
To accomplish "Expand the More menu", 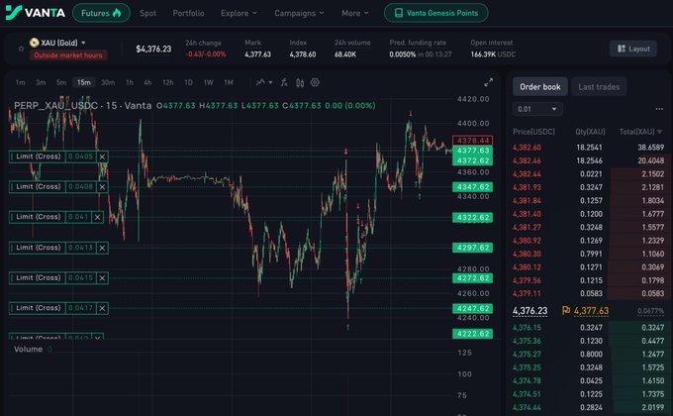I will point(355,13).
